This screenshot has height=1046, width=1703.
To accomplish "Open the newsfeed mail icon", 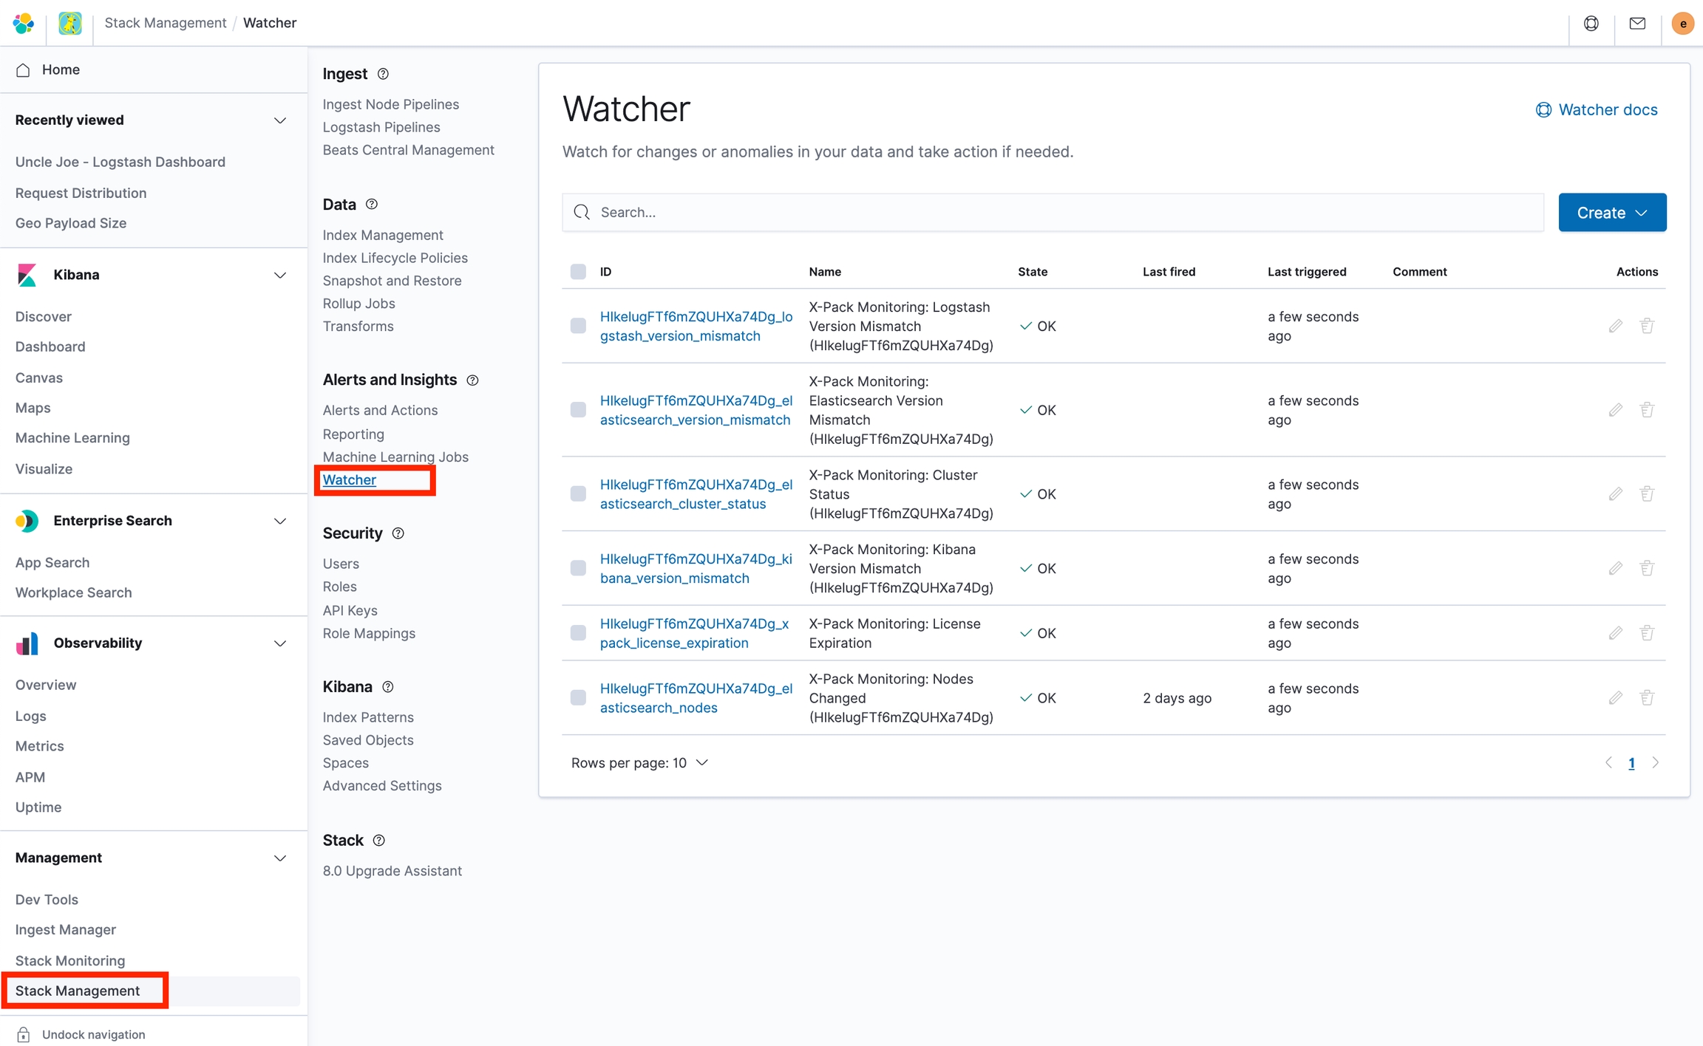I will pyautogui.click(x=1637, y=23).
